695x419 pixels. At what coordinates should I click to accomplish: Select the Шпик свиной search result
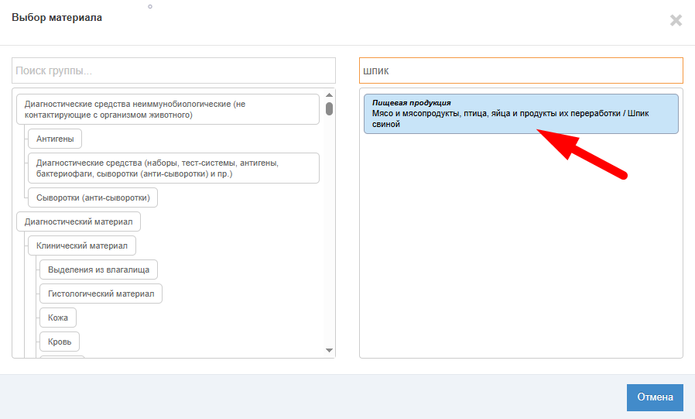pyautogui.click(x=520, y=114)
